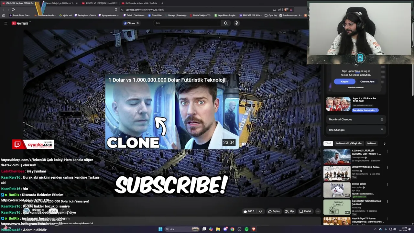This screenshot has width=414, height=233.
Task: Open the Oyun Key bookmarks folder
Action: click(271, 15)
